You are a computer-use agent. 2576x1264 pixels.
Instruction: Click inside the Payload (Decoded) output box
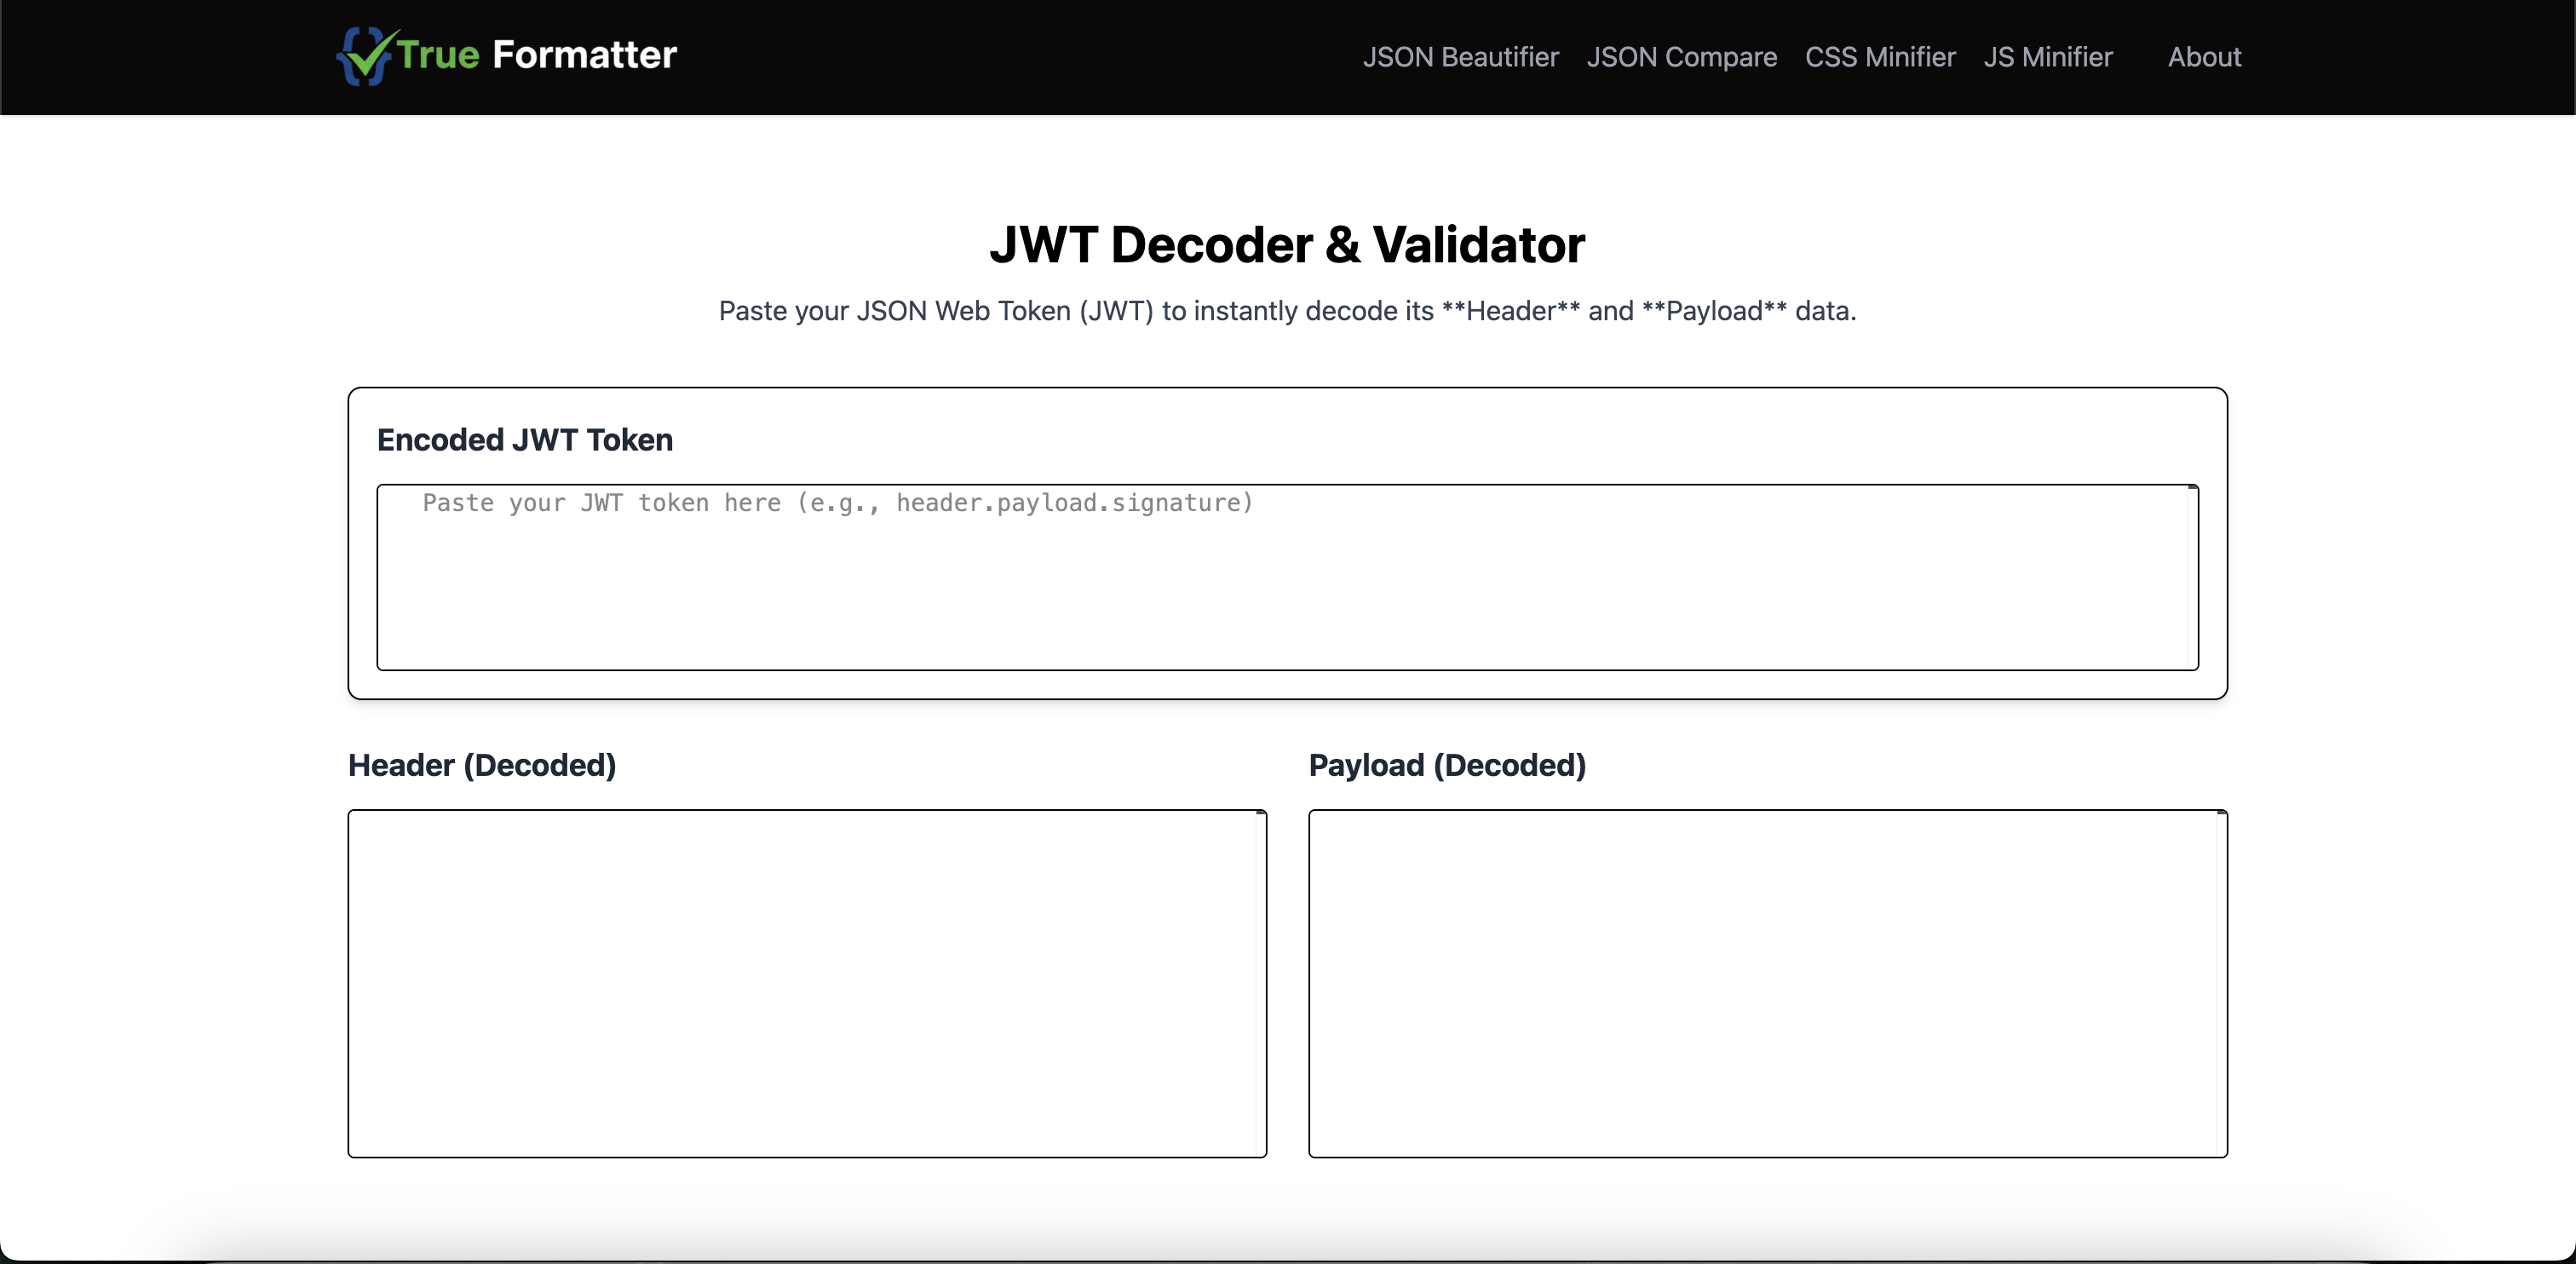[1760, 984]
